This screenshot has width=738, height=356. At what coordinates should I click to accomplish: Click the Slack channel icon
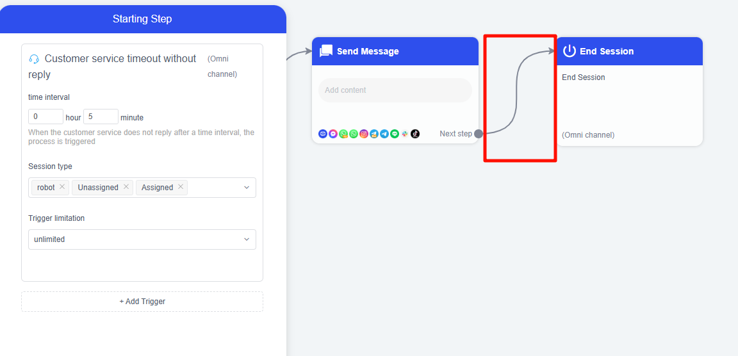405,134
